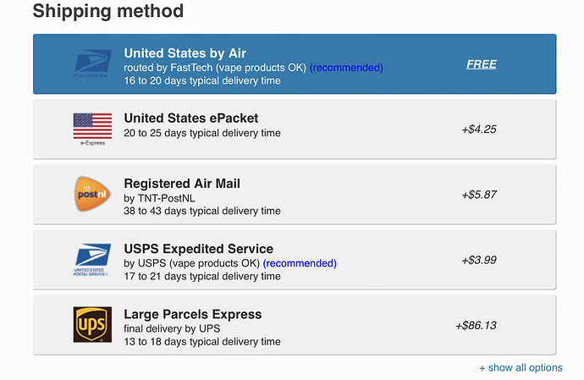Click 'by TNT-PostNL' carrier text

pos(159,198)
